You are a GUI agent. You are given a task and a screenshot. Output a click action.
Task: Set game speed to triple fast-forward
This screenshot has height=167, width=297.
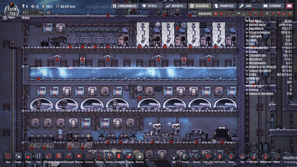41,12
